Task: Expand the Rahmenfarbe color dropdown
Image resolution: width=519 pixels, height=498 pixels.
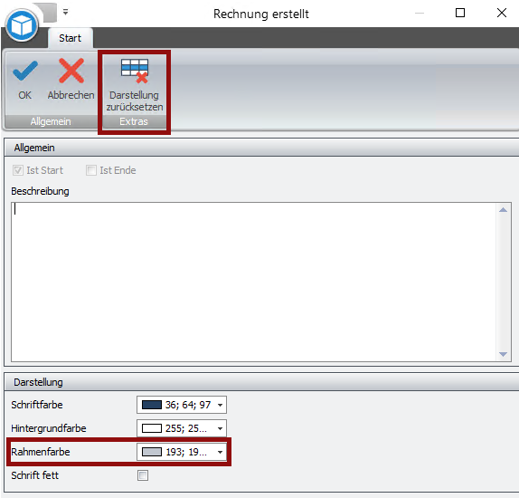Action: tap(220, 452)
